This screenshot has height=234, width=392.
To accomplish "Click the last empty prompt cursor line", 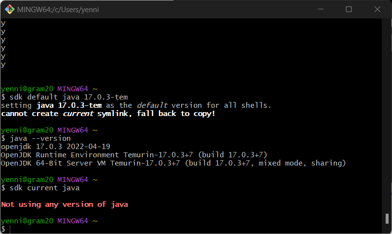I will (x=5, y=229).
